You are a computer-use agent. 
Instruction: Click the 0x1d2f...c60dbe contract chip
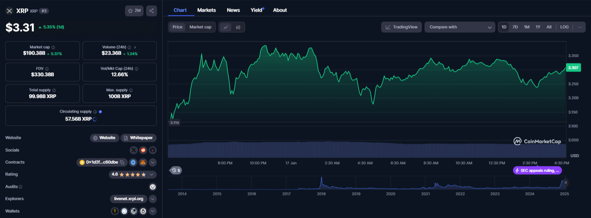(102, 163)
